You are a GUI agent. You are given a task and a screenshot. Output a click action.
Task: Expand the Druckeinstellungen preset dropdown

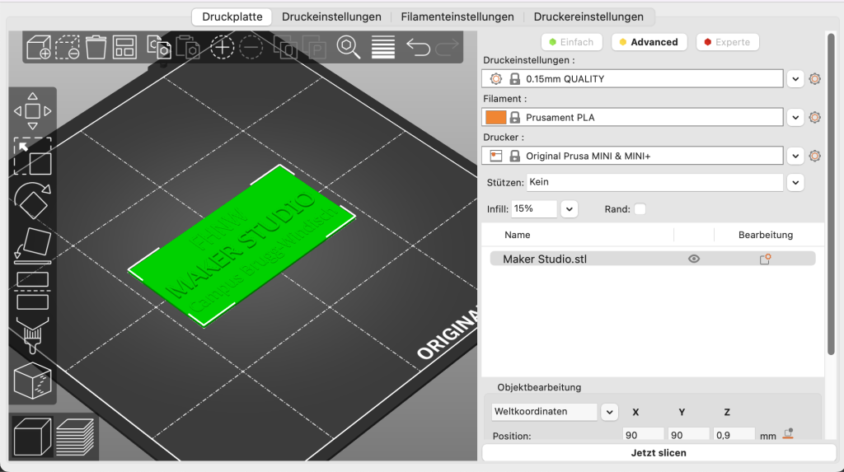coord(795,79)
